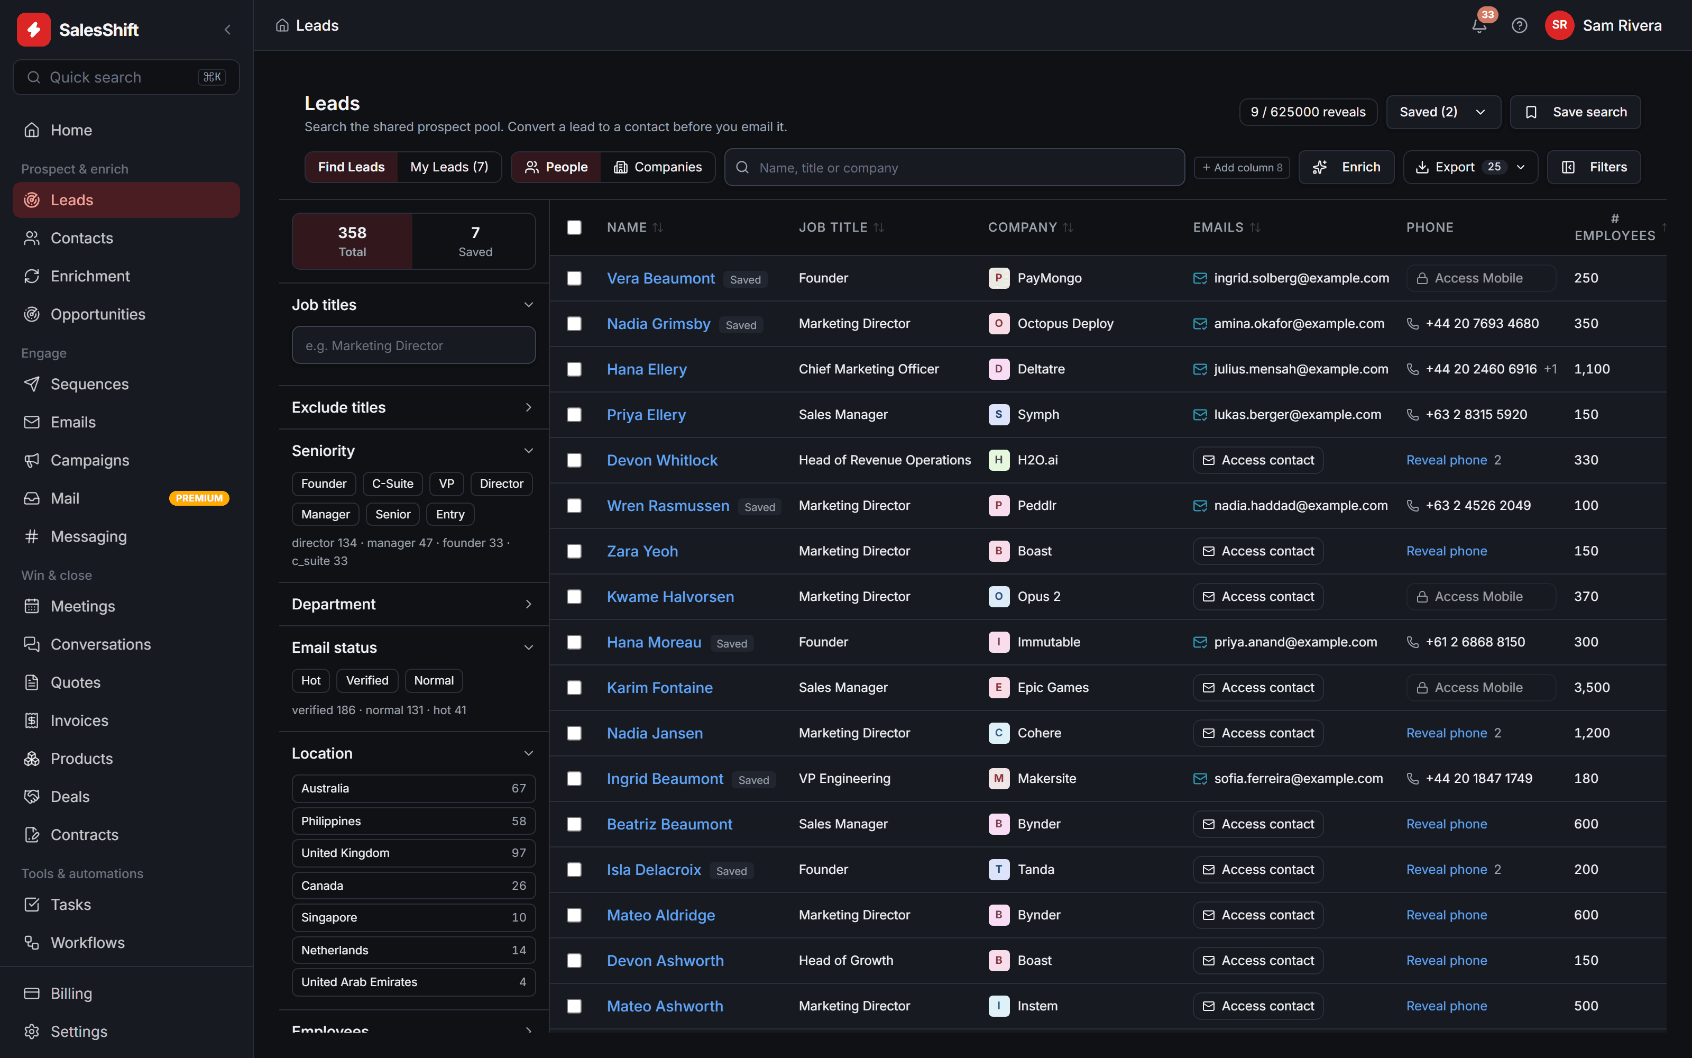Click the Enrich button
Viewport: 1692px width, 1058px height.
(x=1346, y=167)
